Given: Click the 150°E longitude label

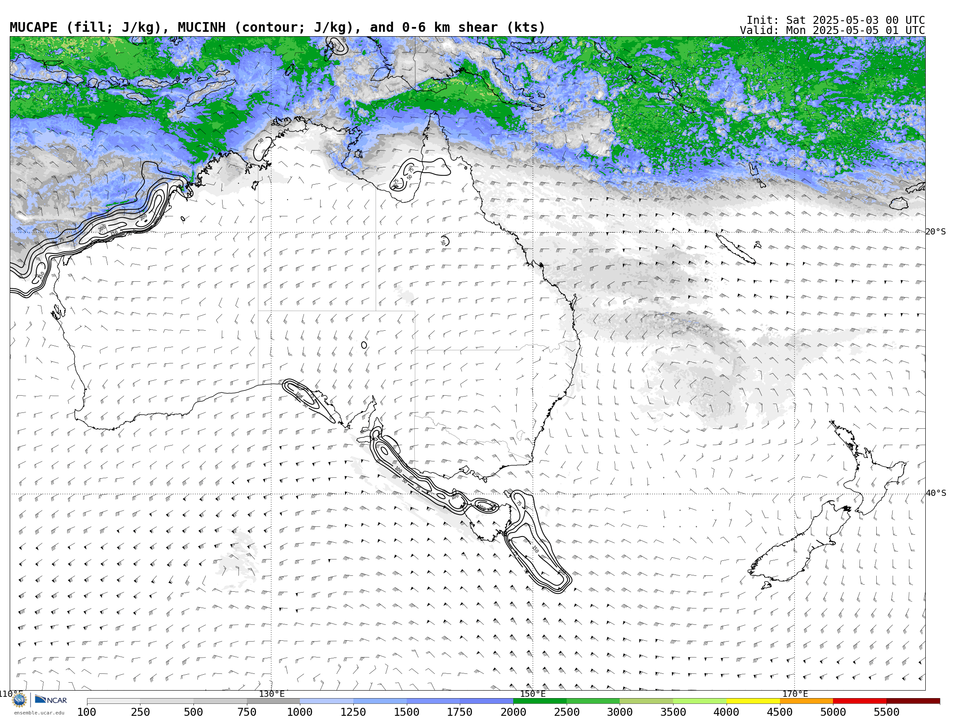Looking at the screenshot, I should pyautogui.click(x=533, y=694).
